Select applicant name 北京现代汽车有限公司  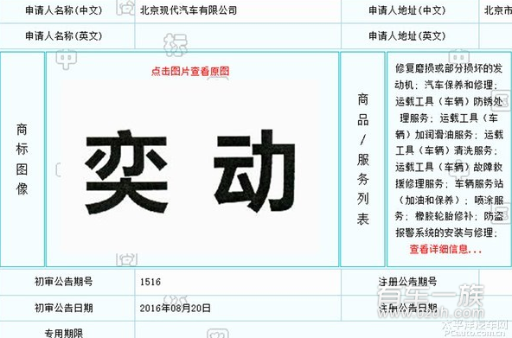189,10
